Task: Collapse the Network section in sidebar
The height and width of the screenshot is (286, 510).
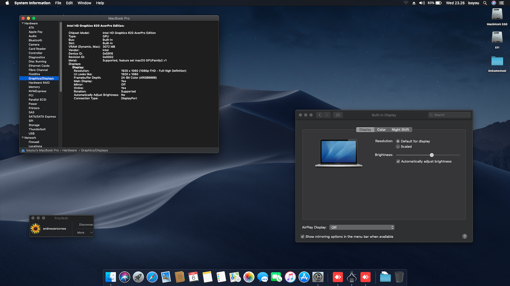Action: pyautogui.click(x=23, y=138)
